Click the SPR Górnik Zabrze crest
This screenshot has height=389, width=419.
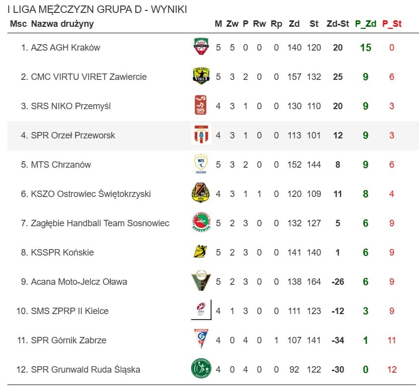(201, 339)
